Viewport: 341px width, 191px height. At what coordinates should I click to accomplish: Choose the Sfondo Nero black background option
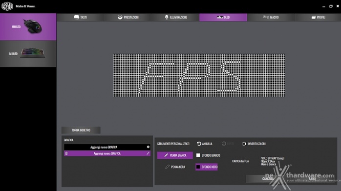(x=206, y=167)
